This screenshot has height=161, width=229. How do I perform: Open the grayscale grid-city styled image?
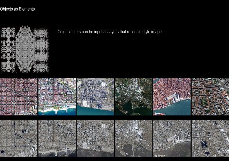19,138
